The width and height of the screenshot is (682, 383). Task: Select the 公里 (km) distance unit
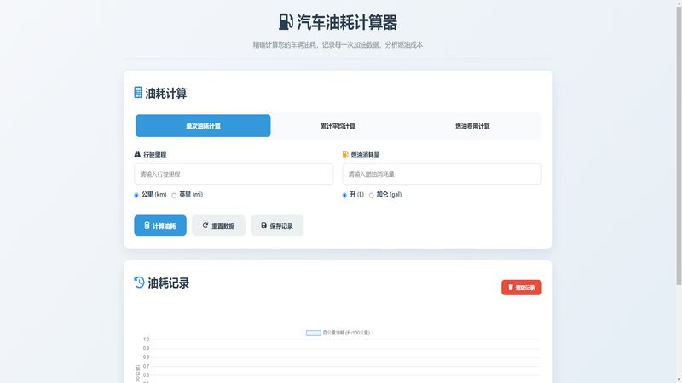pyautogui.click(x=136, y=195)
